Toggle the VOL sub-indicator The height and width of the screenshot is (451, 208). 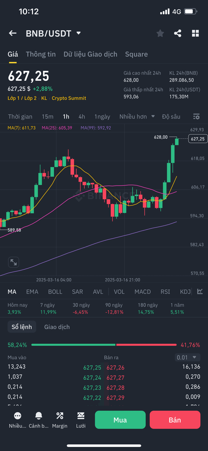tap(119, 291)
